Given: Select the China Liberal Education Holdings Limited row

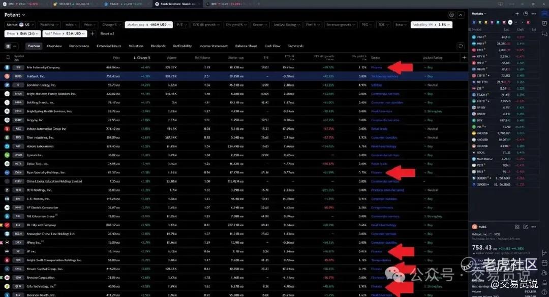Looking at the screenshot, I should click(234, 181).
